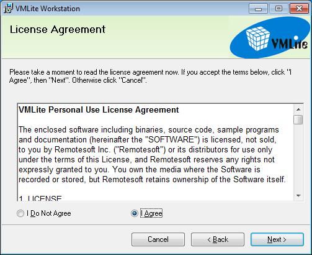Click the I Agree label text
The width and height of the screenshot is (312, 255).
(151, 213)
